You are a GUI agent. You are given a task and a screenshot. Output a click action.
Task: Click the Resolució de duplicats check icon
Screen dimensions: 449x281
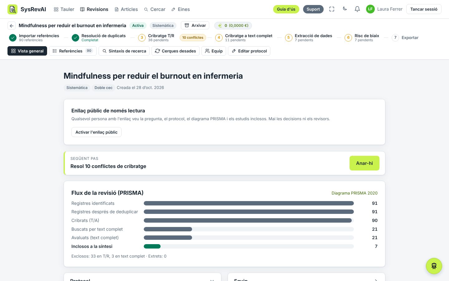[x=75, y=38]
